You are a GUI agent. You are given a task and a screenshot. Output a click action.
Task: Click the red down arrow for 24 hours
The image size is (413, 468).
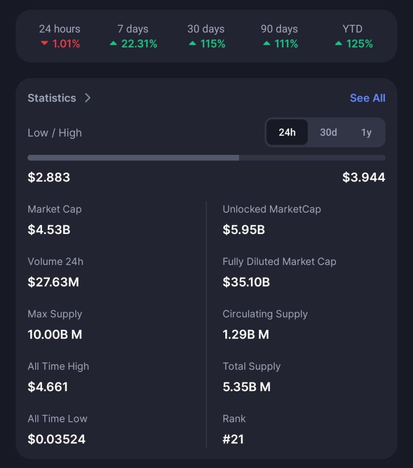tap(44, 44)
